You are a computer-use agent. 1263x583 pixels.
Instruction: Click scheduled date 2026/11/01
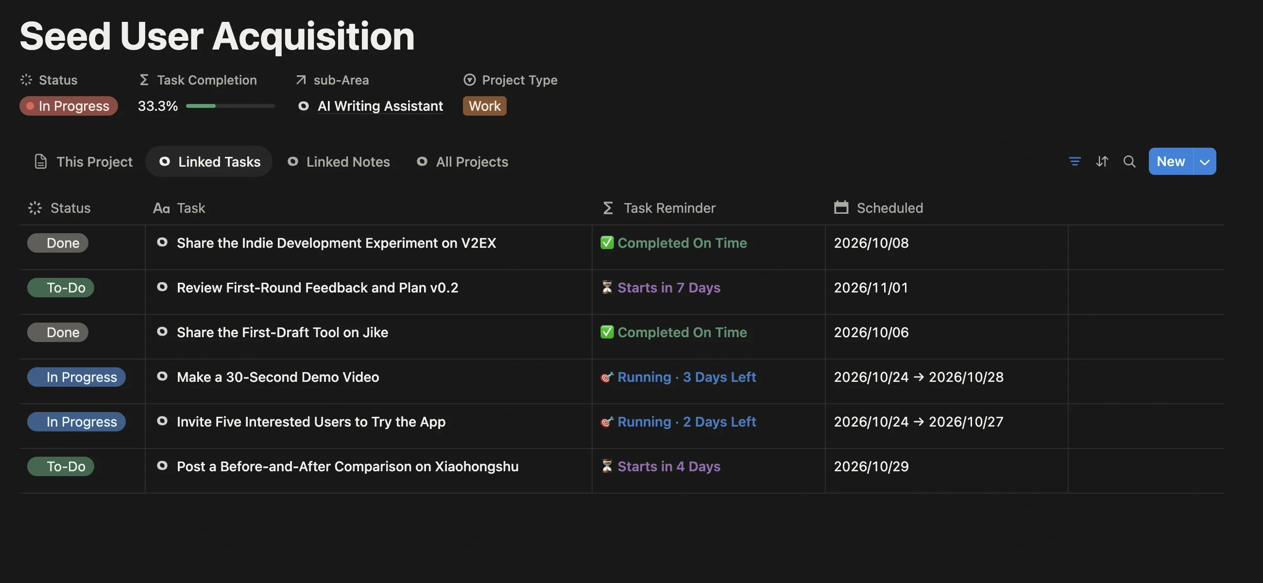coord(871,287)
